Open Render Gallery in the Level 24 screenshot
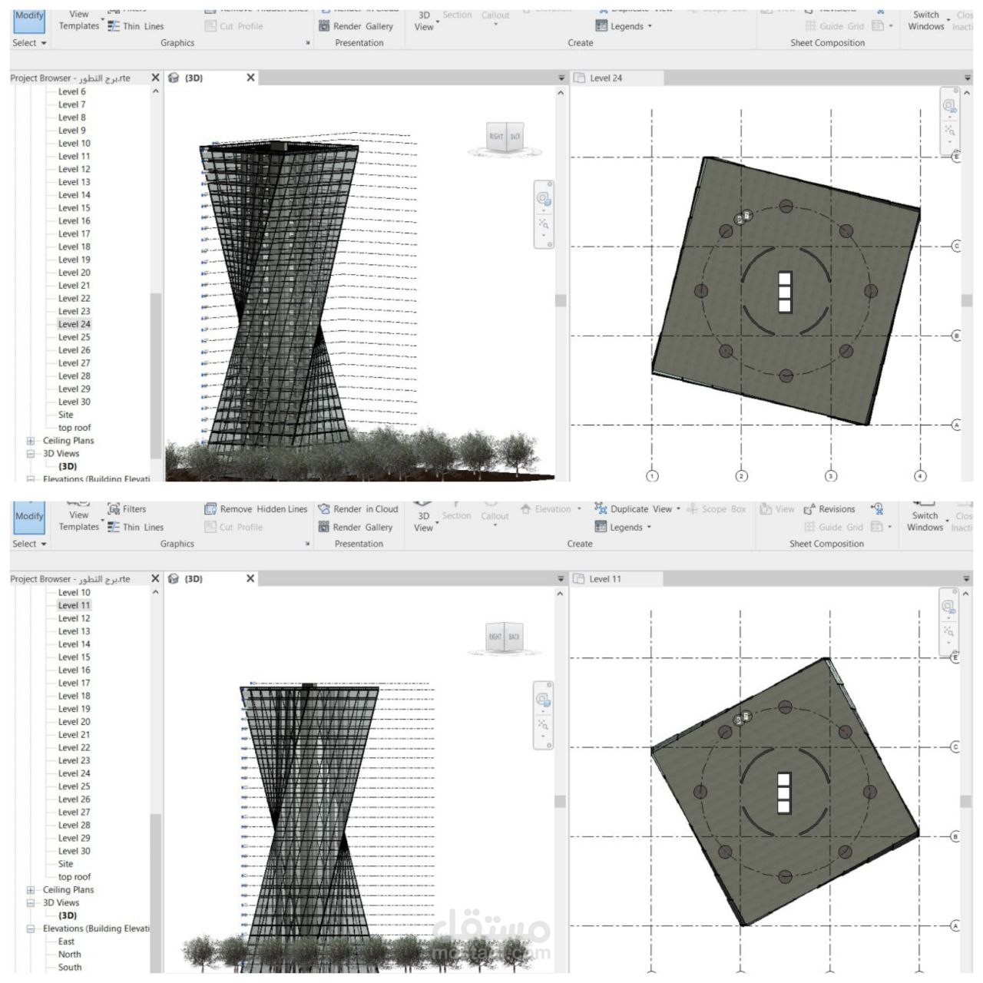 click(356, 26)
